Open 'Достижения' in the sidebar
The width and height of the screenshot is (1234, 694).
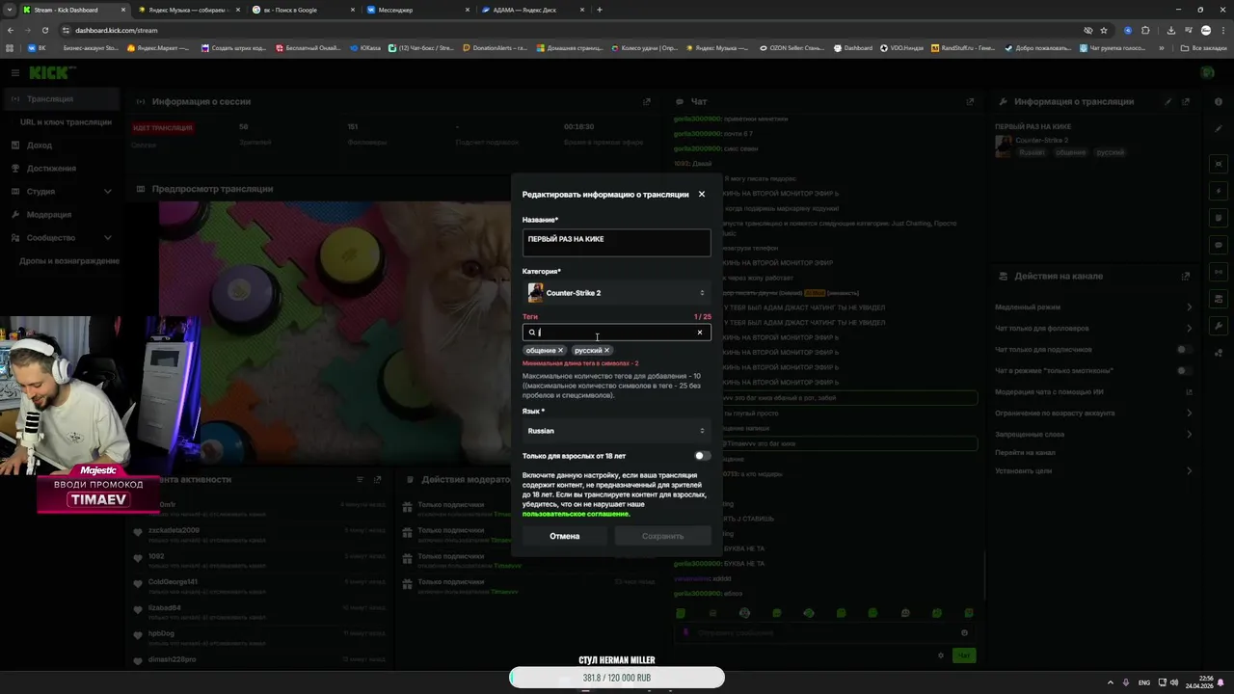pyautogui.click(x=51, y=169)
